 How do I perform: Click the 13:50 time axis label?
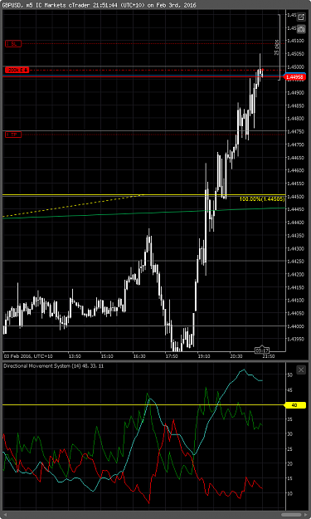tap(75, 356)
